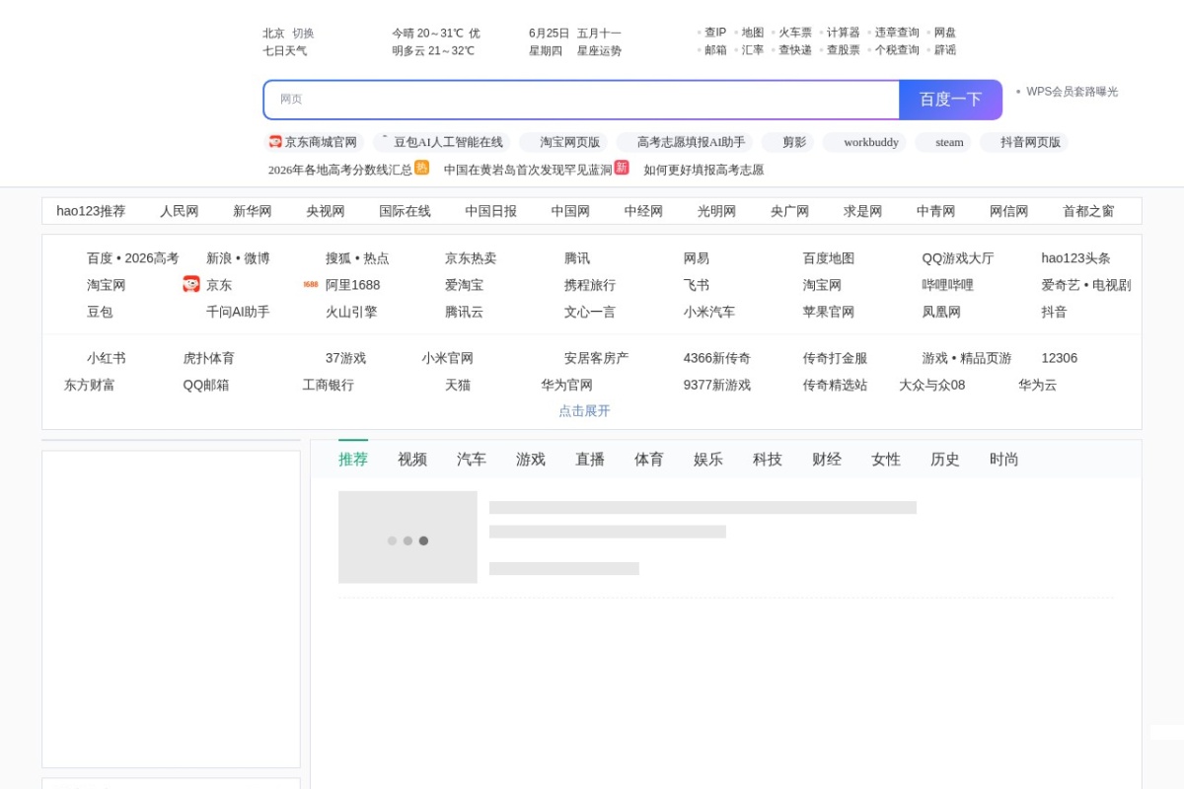Click the 新 badge after 罕见蓝洞 headline
Screen dimensions: 1184x789
coord(622,168)
